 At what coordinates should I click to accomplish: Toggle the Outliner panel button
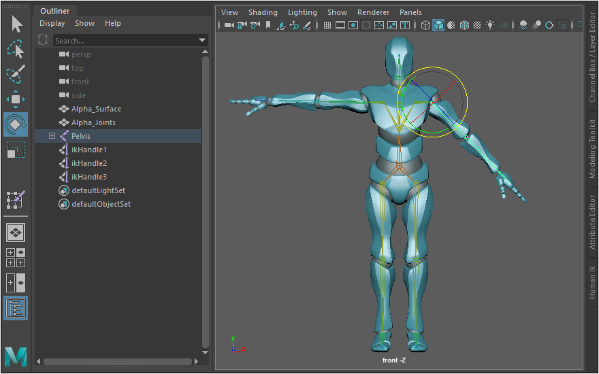[x=16, y=308]
